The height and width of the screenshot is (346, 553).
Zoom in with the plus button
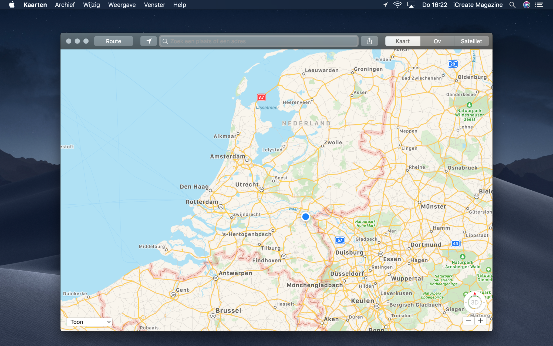click(x=481, y=321)
